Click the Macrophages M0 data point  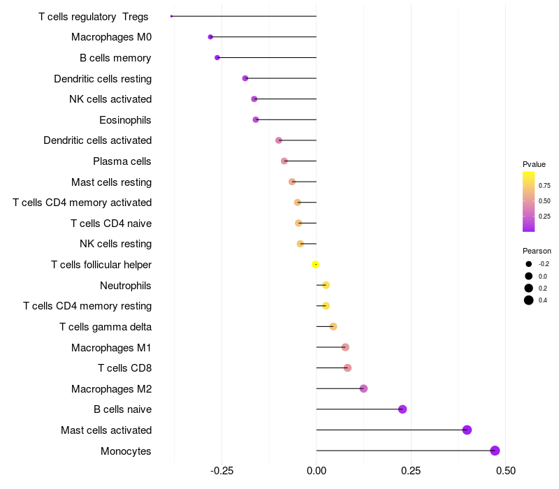(210, 37)
